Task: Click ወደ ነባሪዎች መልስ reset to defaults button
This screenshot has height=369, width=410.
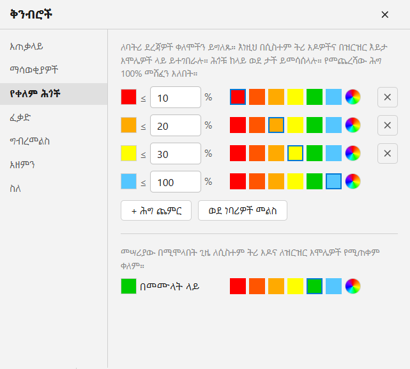Action: [243, 210]
